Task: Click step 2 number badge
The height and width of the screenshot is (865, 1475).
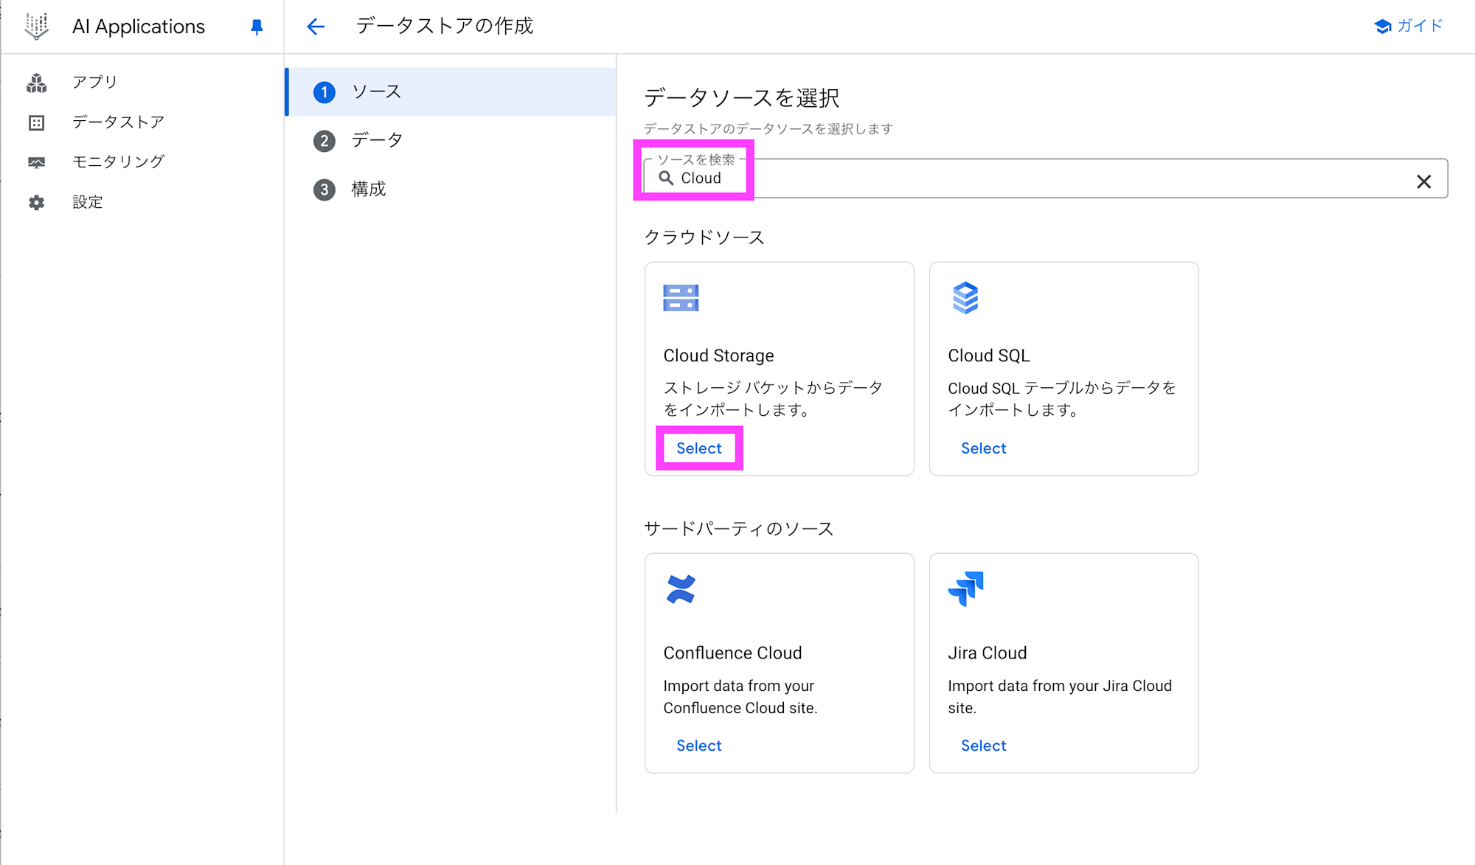Action: (324, 141)
